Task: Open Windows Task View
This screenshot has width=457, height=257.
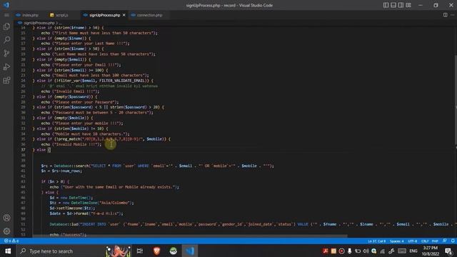Action: 140,251
